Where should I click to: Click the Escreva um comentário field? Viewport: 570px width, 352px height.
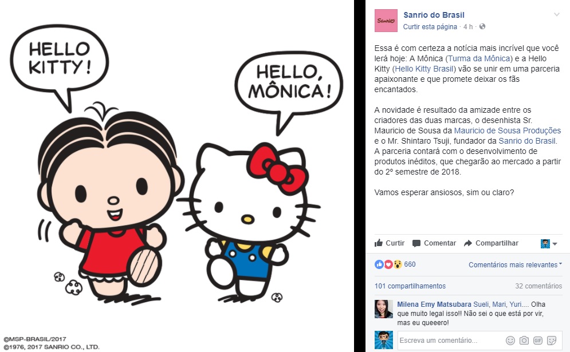[451, 341]
